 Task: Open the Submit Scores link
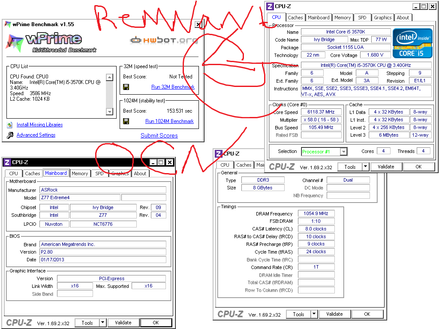[x=159, y=135]
